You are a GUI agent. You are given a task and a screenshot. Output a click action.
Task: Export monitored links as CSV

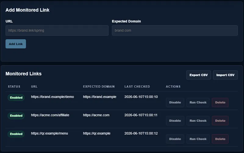click(199, 75)
